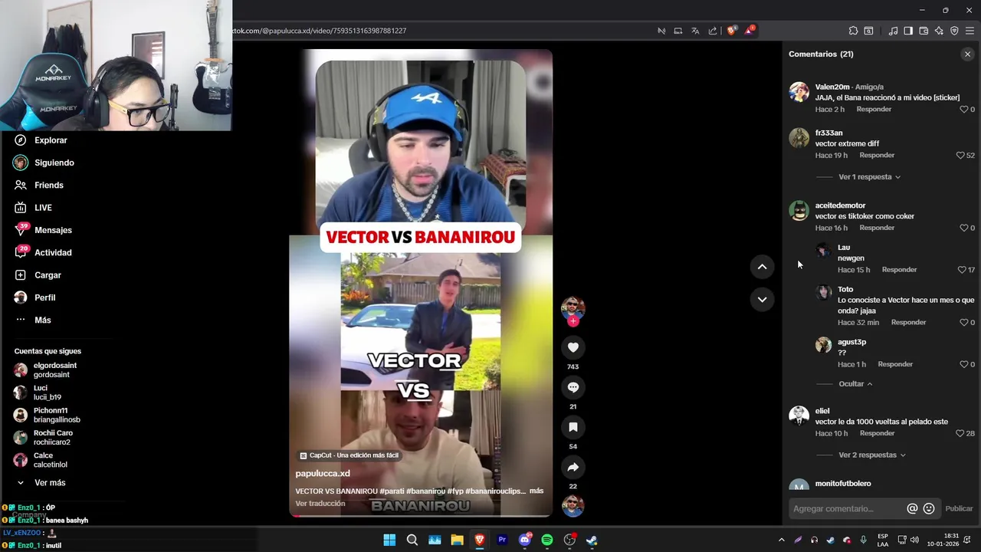This screenshot has width=981, height=552.
Task: Like eliel's comment with 28 likes
Action: [x=960, y=433]
